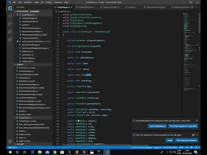
Task: Click Install for the C# extension
Action: (169, 140)
